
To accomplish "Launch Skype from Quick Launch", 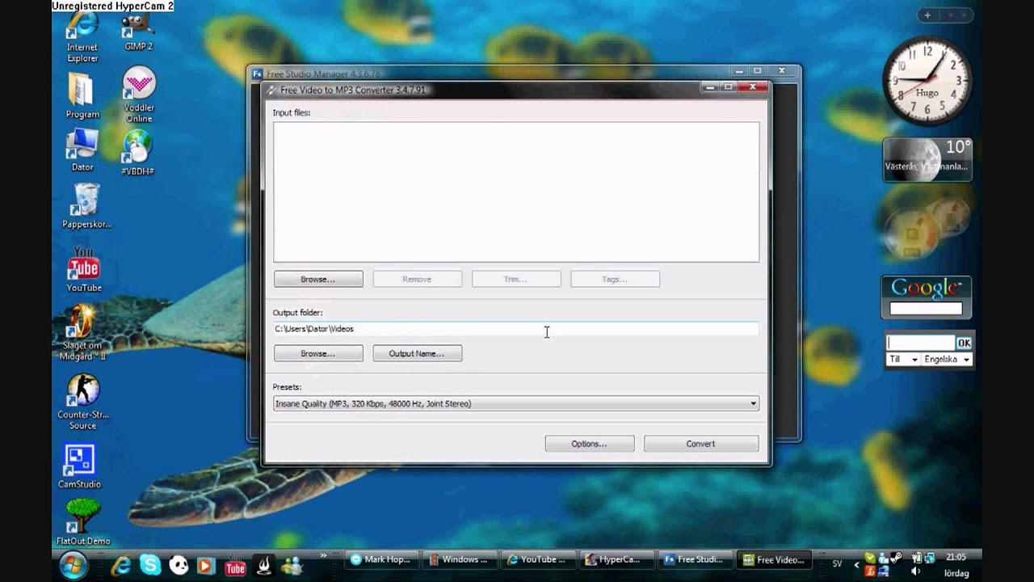I will pyautogui.click(x=149, y=565).
